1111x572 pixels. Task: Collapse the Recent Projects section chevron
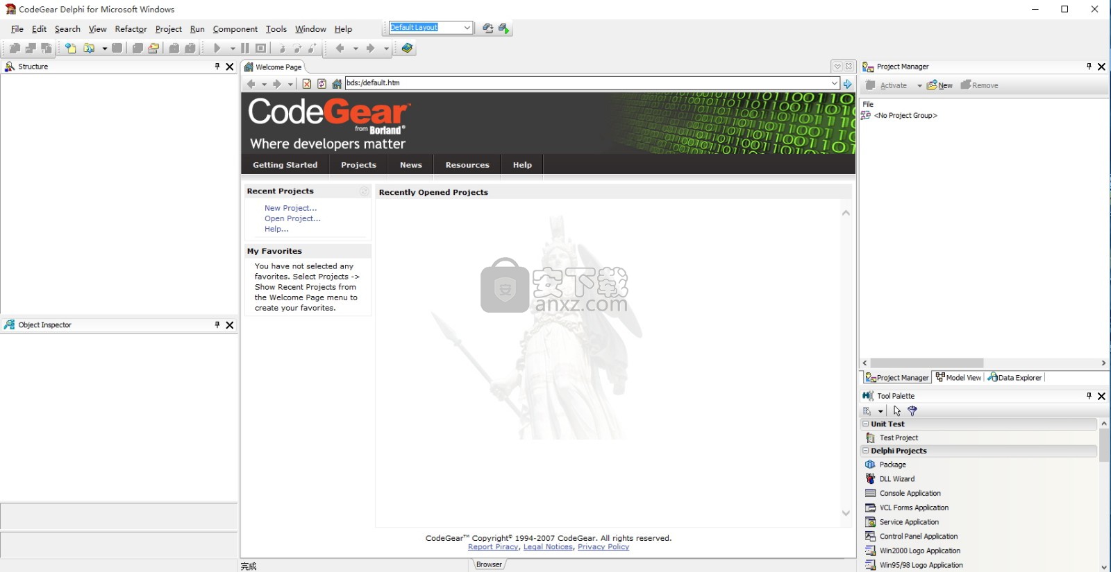364,191
